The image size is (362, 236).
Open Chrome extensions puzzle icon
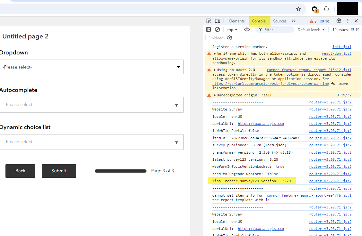(x=326, y=9)
